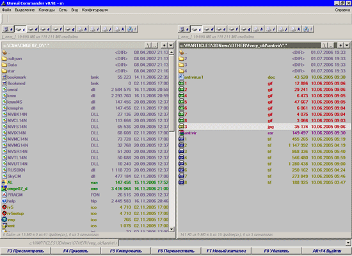
Task: Select drive f in the right panel
Action: point(234,29)
